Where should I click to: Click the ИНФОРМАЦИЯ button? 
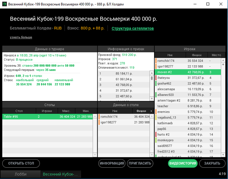tap(112, 163)
